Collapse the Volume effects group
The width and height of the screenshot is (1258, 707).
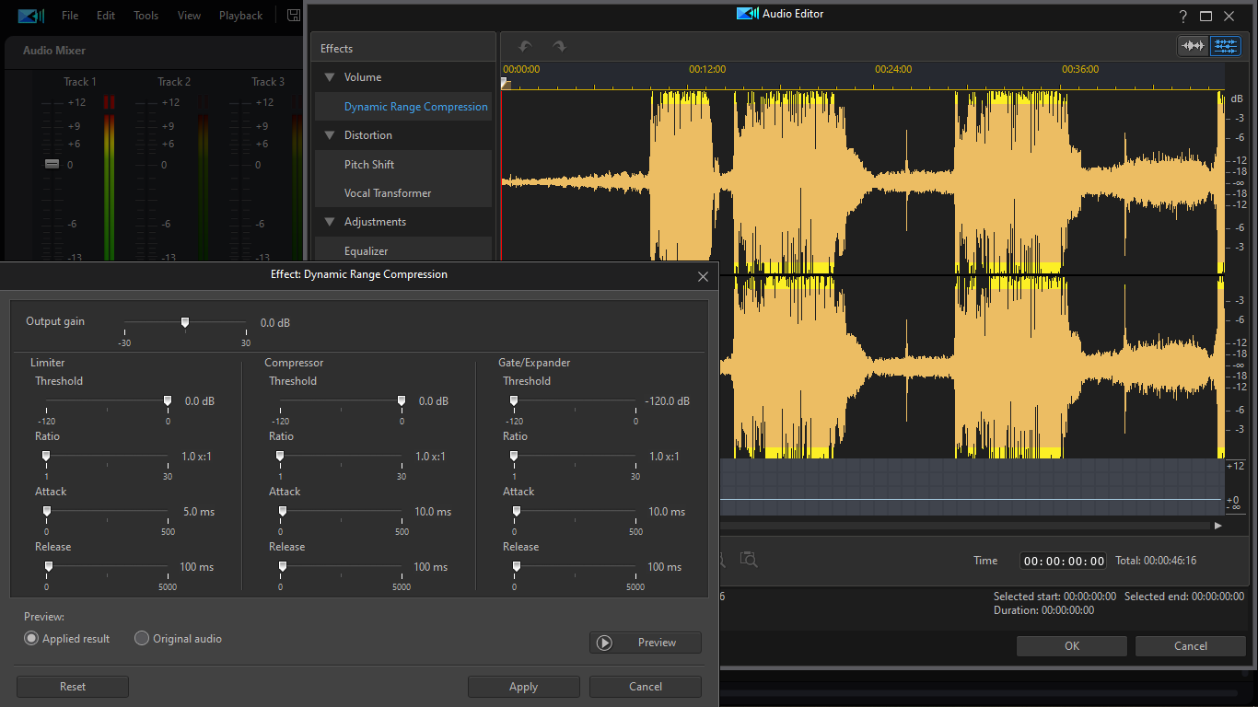pos(329,78)
